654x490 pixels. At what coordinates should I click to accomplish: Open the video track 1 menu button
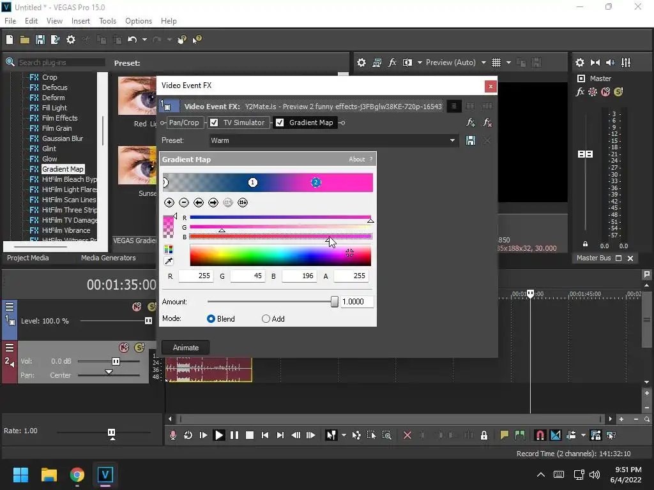pos(9,307)
